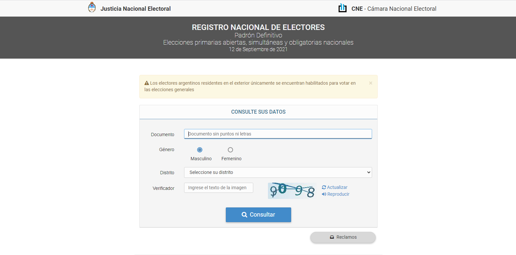Click the Justicia Nacional Electoral coat of arms icon
Screen dimensions: 516x255
coord(92,7)
